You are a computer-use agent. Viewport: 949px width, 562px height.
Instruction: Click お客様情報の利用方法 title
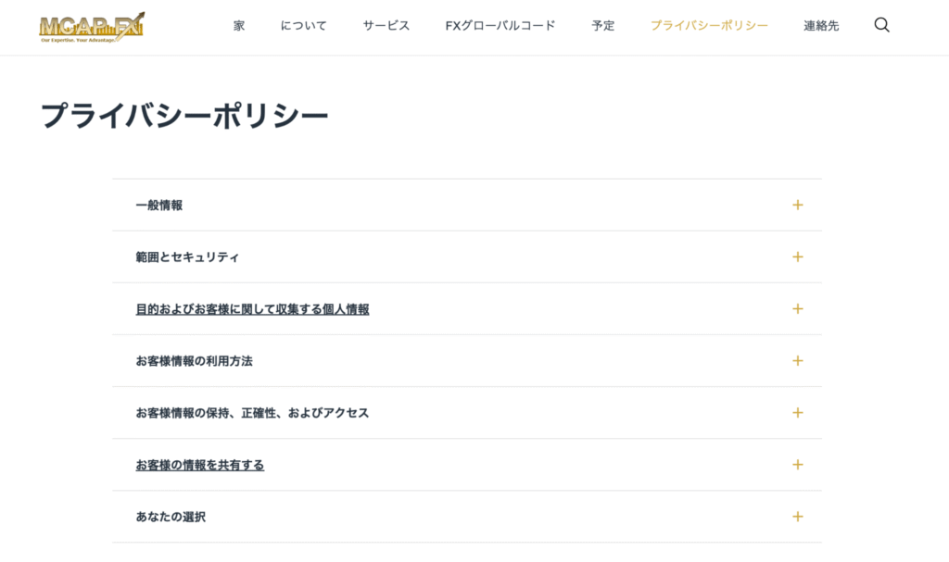pos(194,361)
